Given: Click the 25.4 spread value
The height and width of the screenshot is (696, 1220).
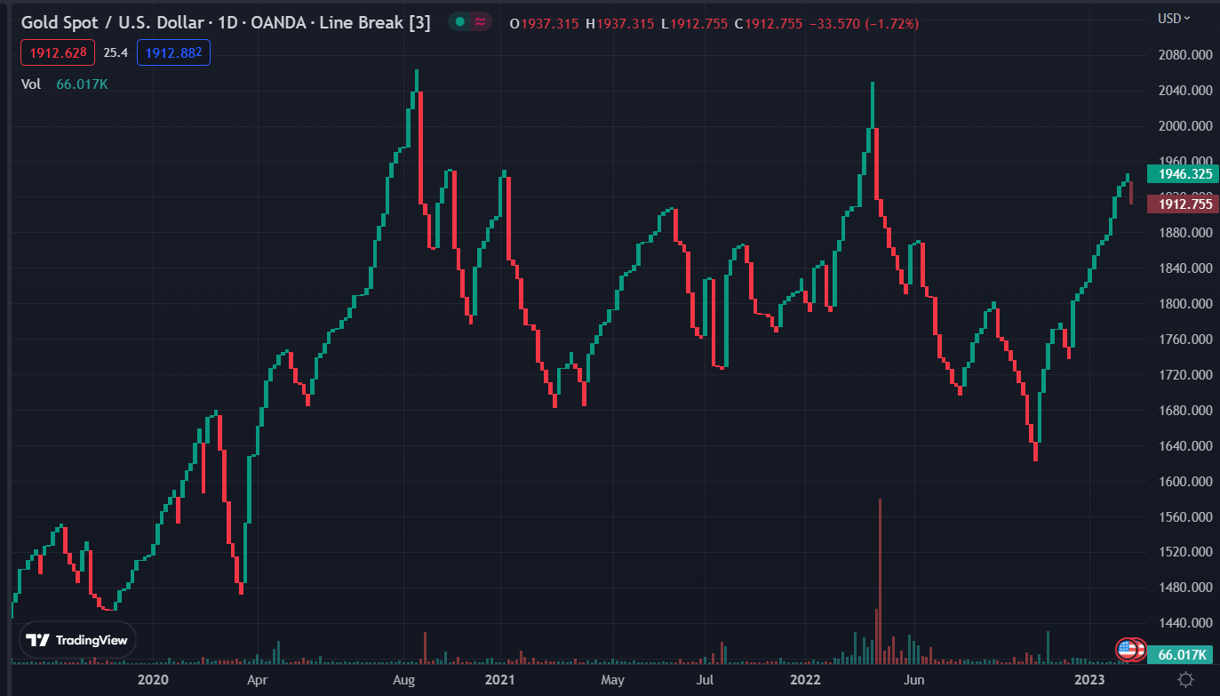Looking at the screenshot, I should click(116, 53).
